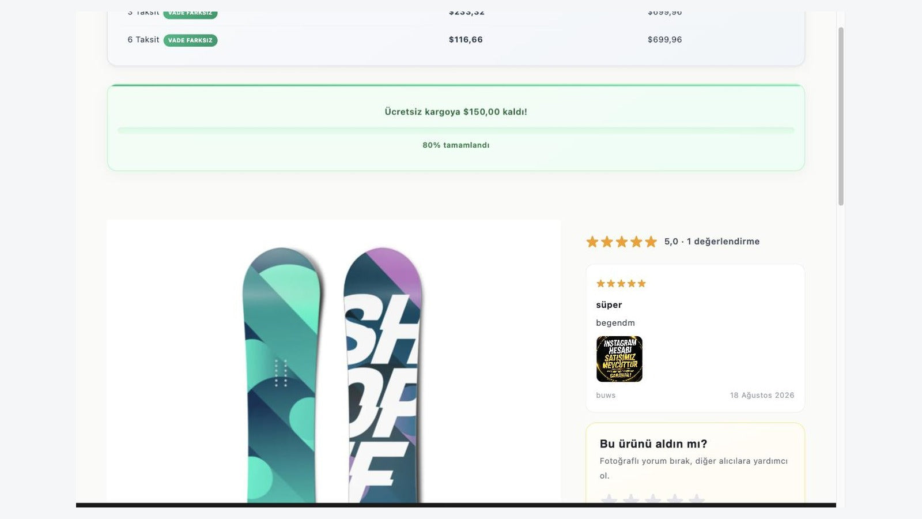Click the review title süper
The height and width of the screenshot is (519, 922).
(609, 304)
